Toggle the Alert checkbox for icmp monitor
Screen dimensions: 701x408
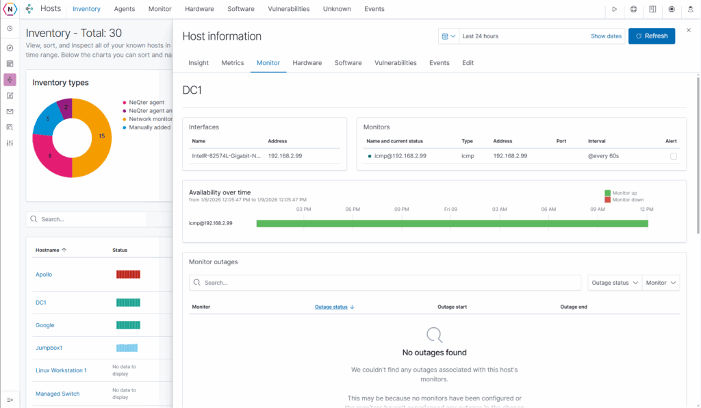pos(673,156)
